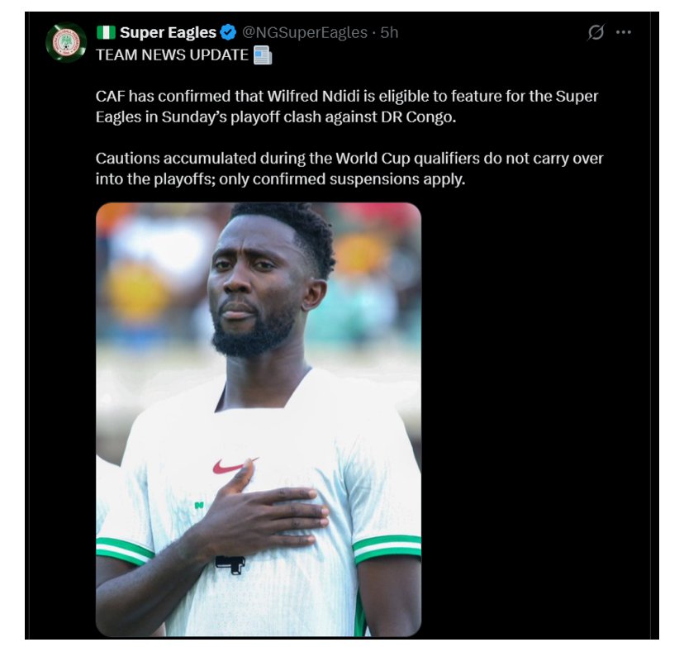Screen dimensions: 684x647
Task: Open the Super Eagles profile avatar
Action: (x=65, y=42)
